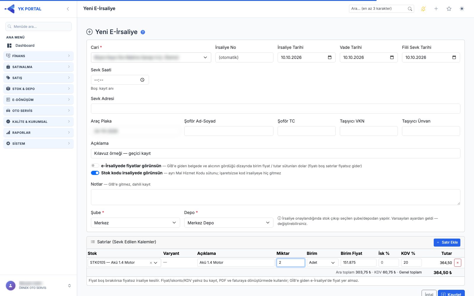Image resolution: width=474 pixels, height=296 pixels.
Task: Click the Satır Ekle button
Action: click(447, 242)
